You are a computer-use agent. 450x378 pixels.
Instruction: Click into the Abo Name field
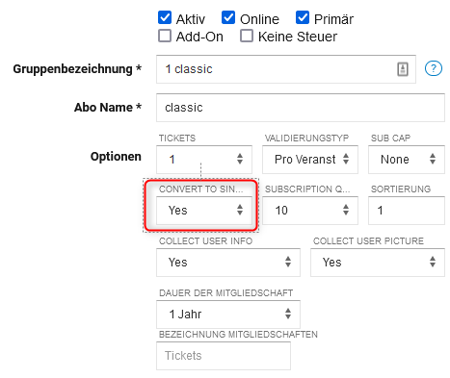tap(301, 108)
